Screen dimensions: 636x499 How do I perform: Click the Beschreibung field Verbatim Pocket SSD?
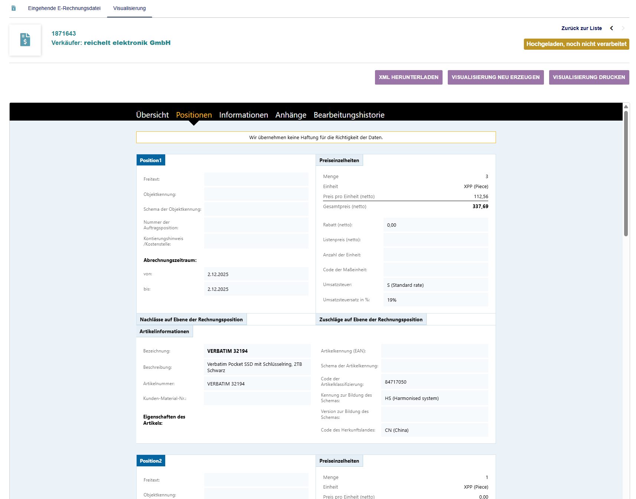[257, 367]
